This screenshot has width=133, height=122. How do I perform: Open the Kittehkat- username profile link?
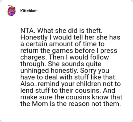point(29,11)
